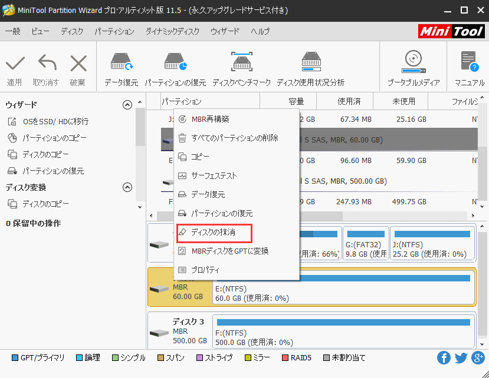Click the Facebook icon at bottom right
The height and width of the screenshot is (378, 489).
click(x=443, y=357)
